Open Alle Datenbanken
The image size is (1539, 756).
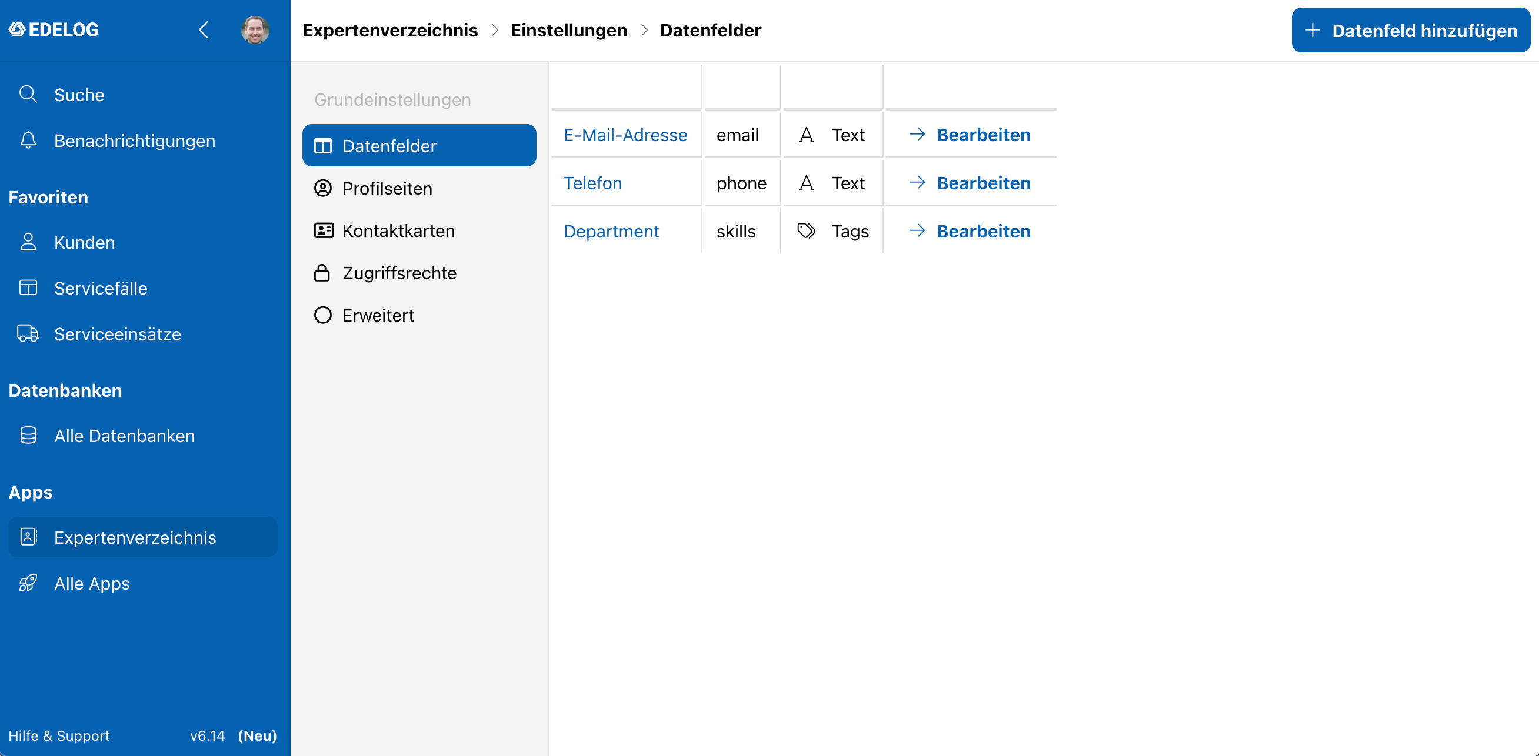143,436
